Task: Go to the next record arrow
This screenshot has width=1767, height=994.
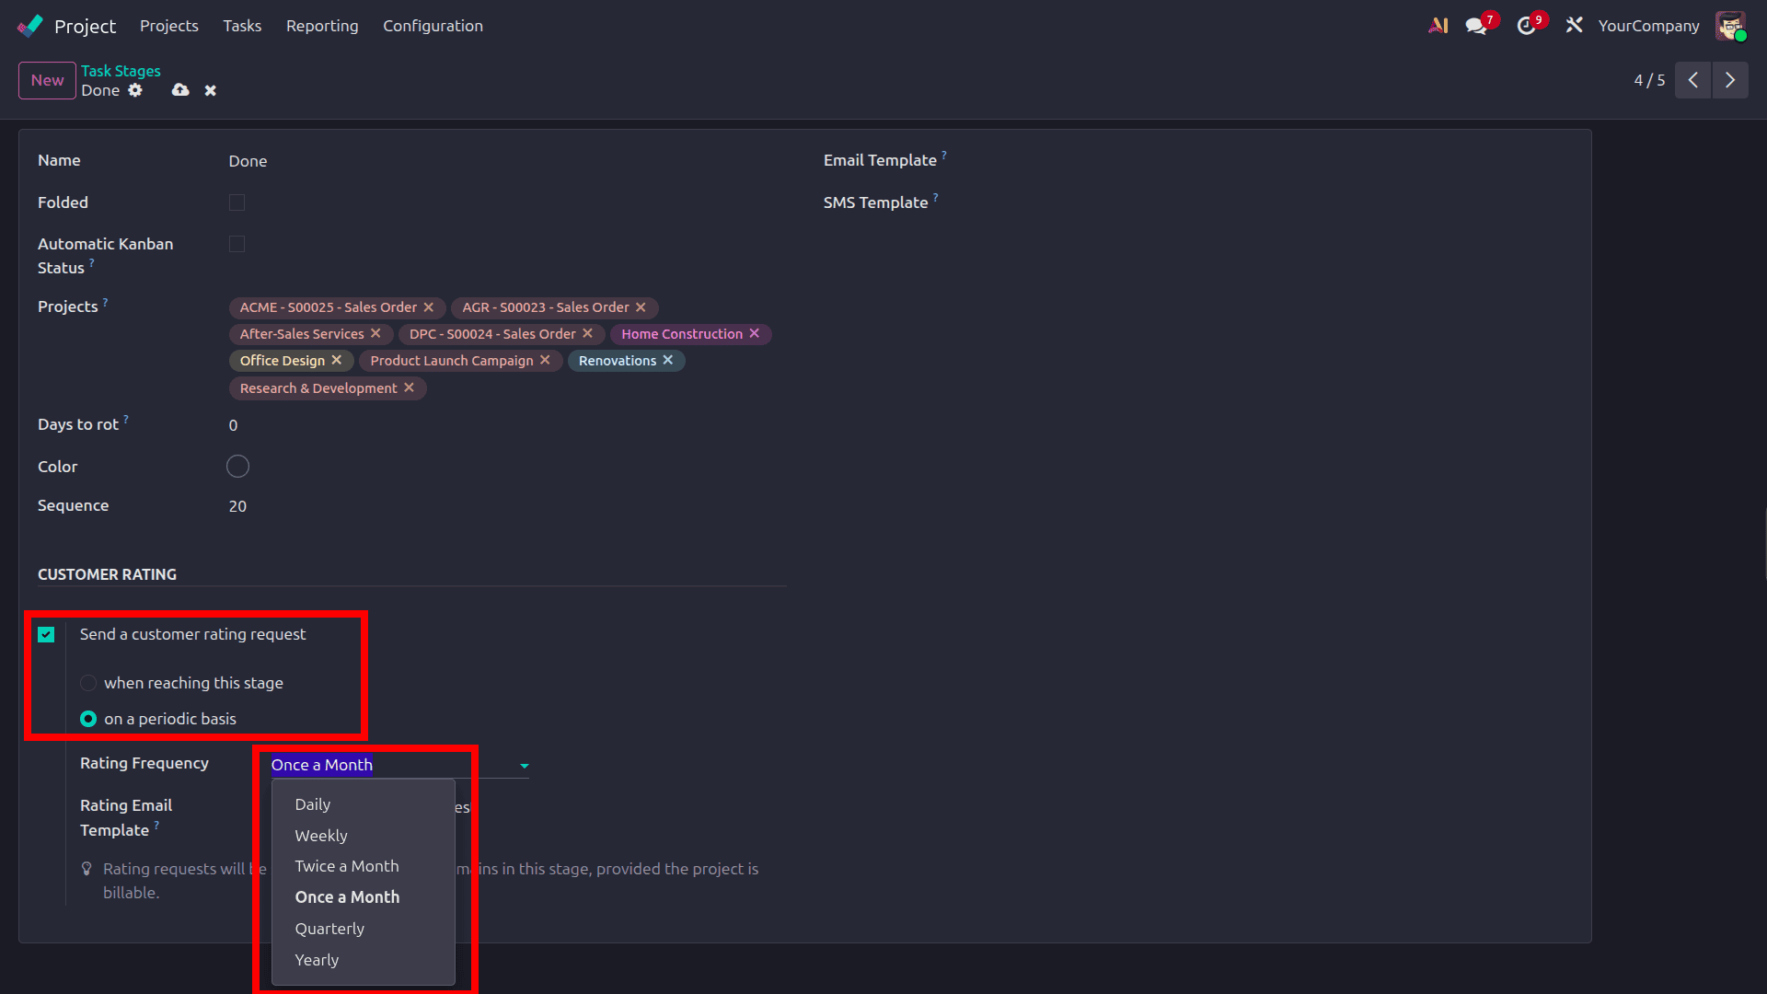Action: [x=1730, y=80]
